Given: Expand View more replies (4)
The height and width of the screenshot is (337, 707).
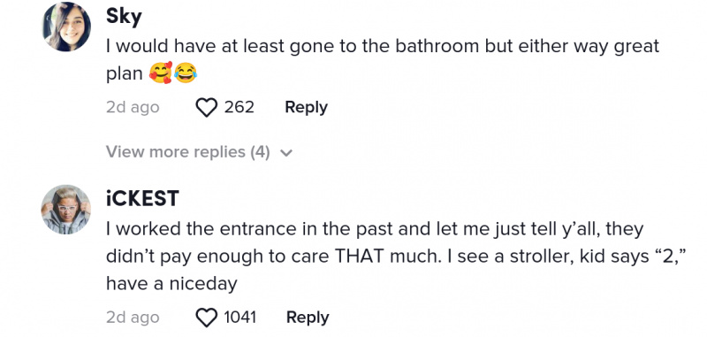Looking at the screenshot, I should [x=200, y=152].
